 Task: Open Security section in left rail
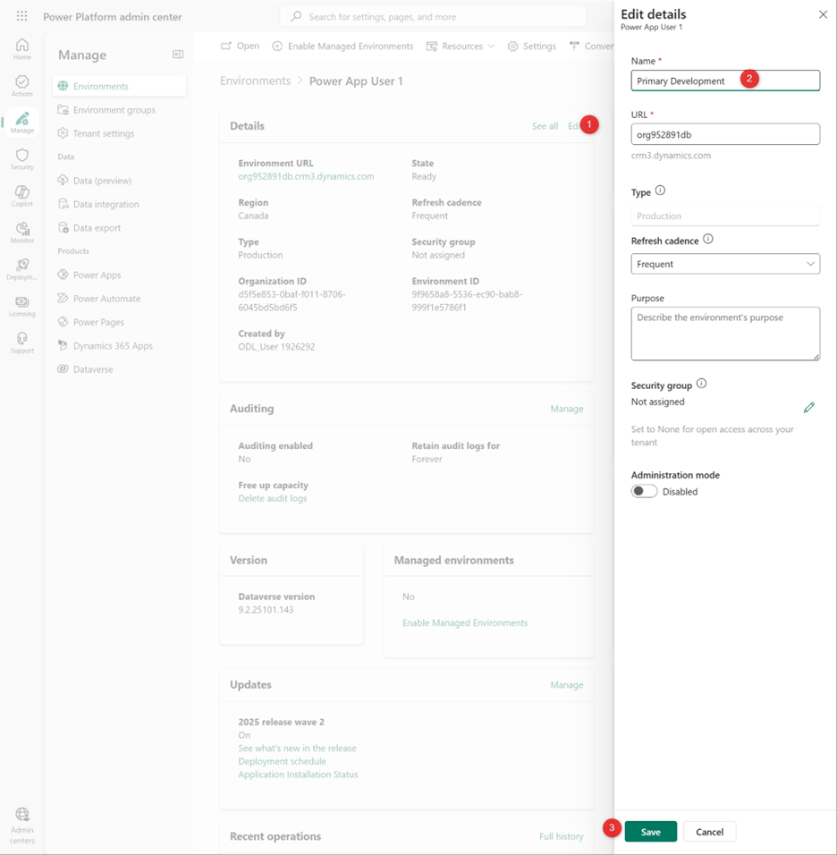pos(22,159)
